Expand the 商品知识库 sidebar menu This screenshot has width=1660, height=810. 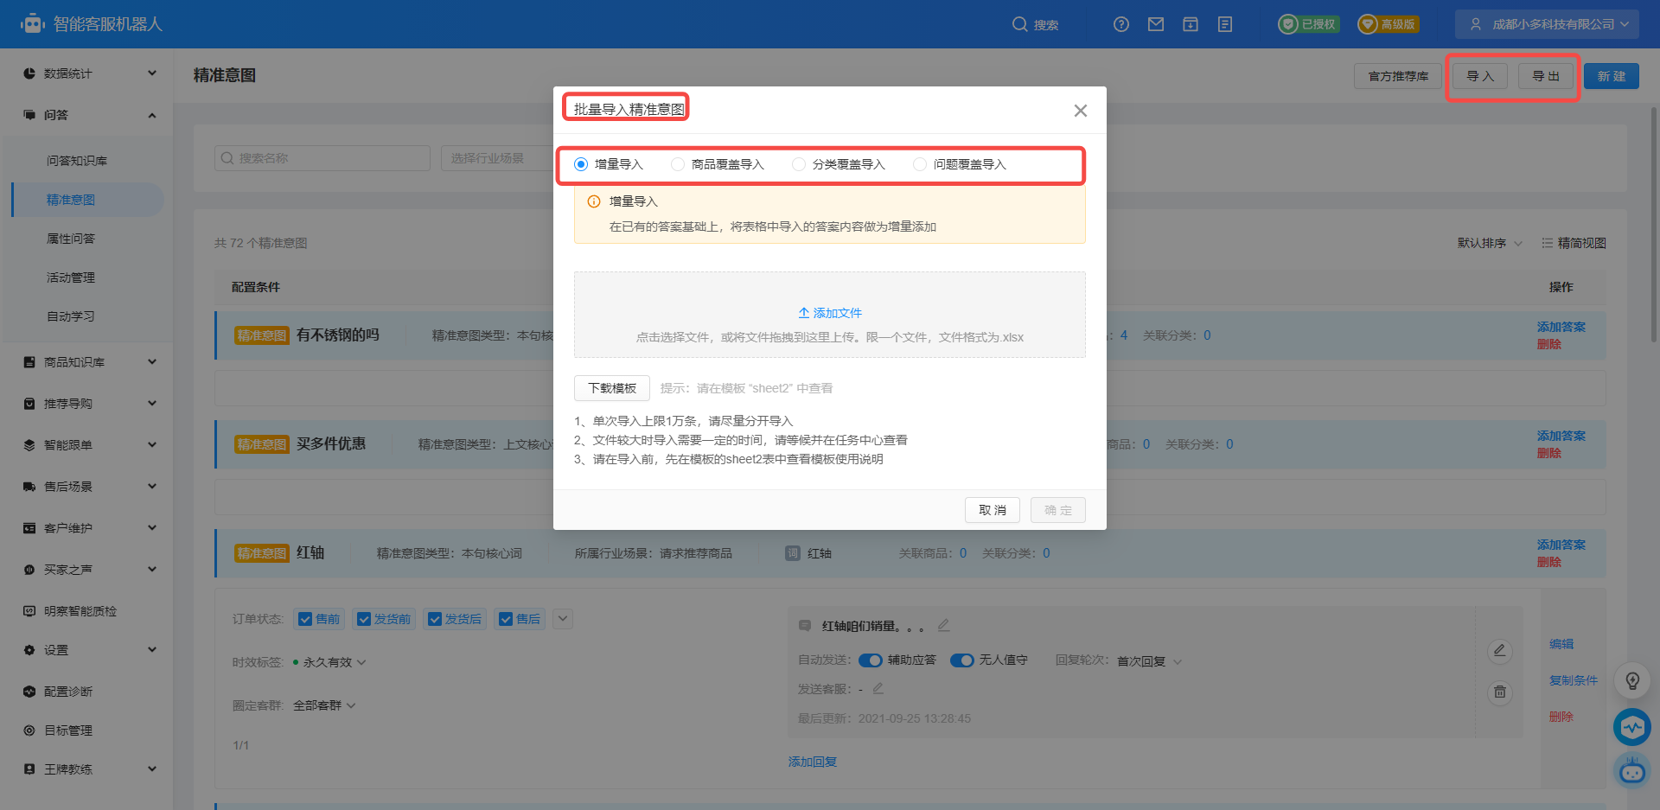click(x=152, y=362)
